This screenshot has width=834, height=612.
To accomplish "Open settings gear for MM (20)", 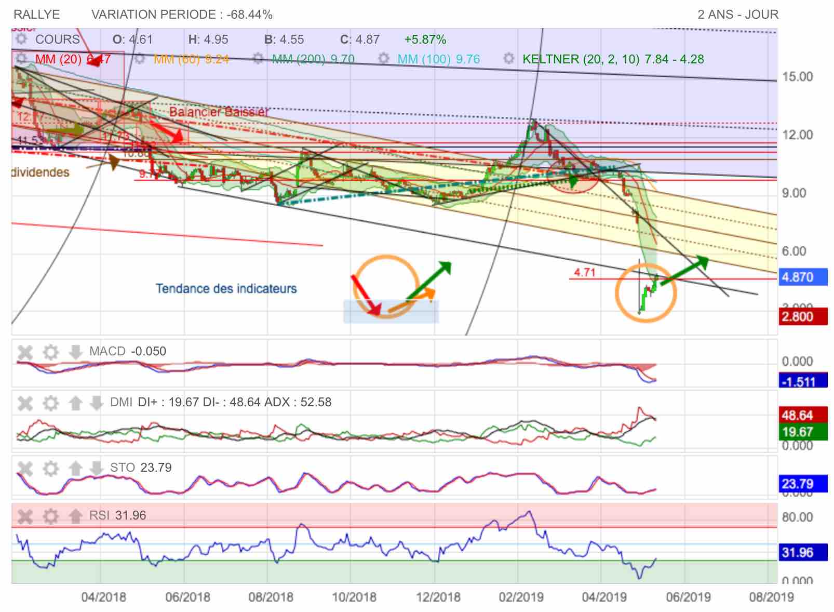I will click(21, 59).
